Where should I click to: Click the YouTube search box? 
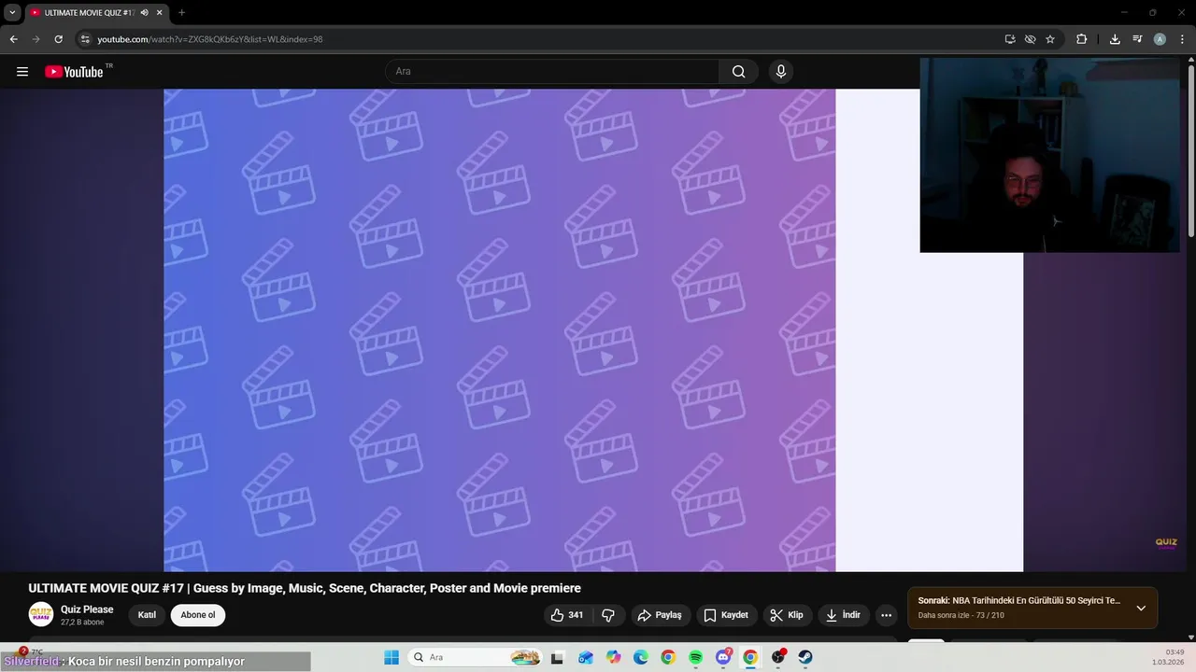(552, 72)
